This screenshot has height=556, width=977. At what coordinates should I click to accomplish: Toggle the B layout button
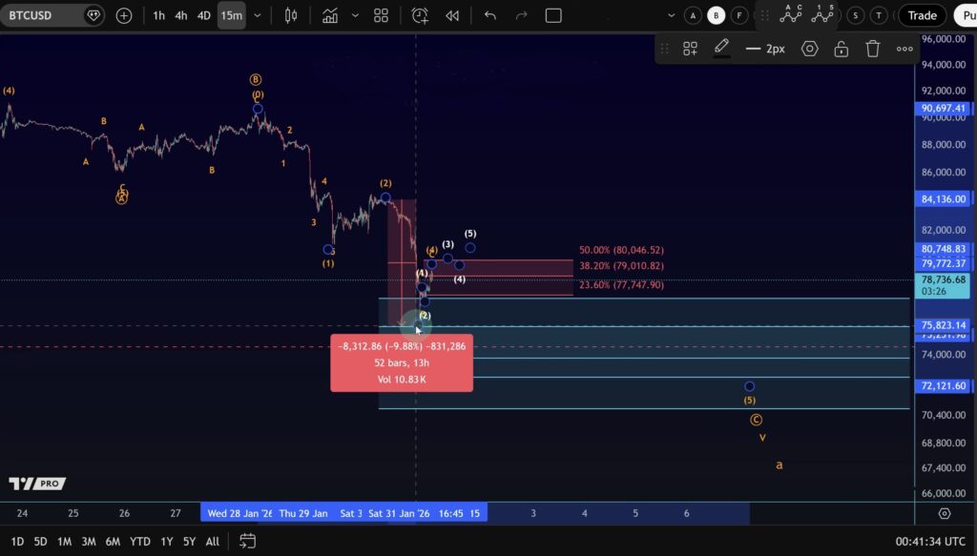pyautogui.click(x=716, y=15)
